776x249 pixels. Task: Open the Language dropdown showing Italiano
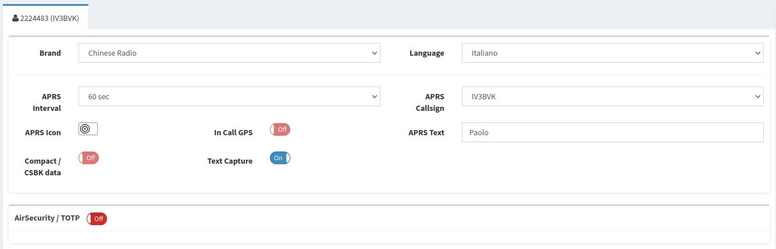pyautogui.click(x=613, y=53)
